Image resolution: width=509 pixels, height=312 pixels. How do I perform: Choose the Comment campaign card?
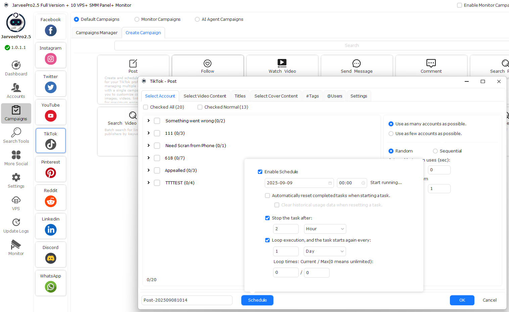[x=431, y=66]
